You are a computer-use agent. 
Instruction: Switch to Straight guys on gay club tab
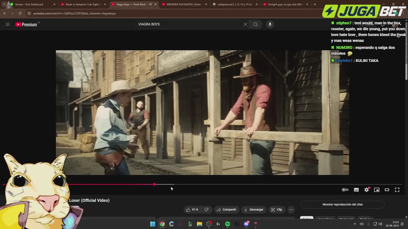(286, 4)
